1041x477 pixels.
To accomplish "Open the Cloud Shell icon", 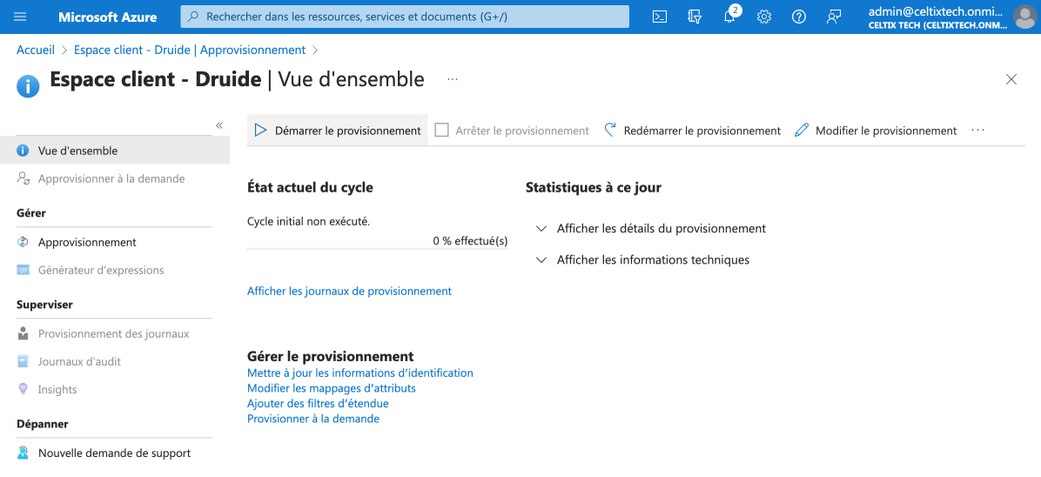I will [659, 17].
